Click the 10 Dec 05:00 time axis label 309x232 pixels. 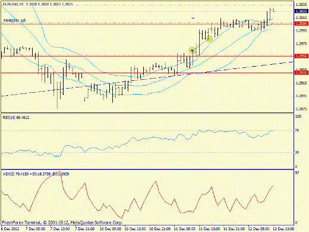(x=111, y=229)
